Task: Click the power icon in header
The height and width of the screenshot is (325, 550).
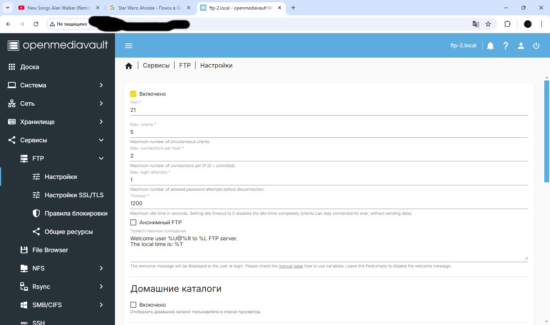Action: point(536,46)
